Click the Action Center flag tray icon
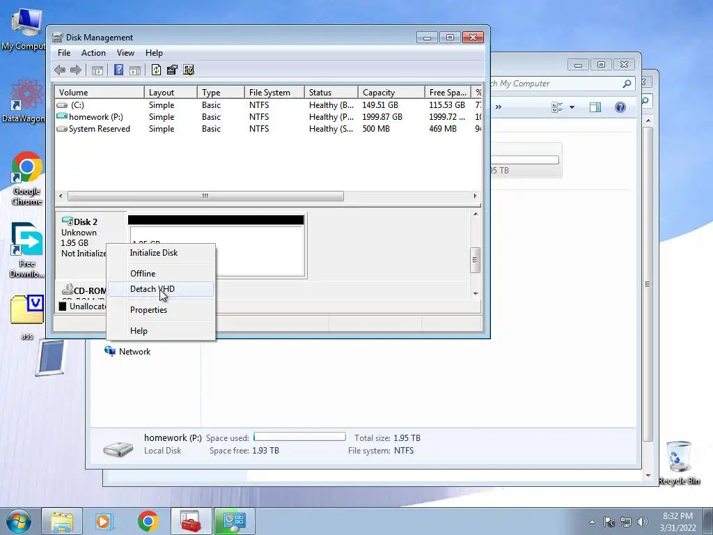Viewport: 713px width, 535px height. pos(609,522)
